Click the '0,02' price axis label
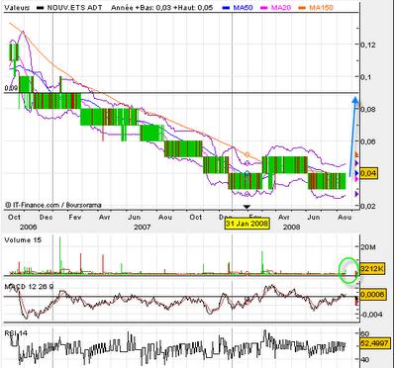Image resolution: width=396 pixels, height=368 pixels. click(x=367, y=206)
